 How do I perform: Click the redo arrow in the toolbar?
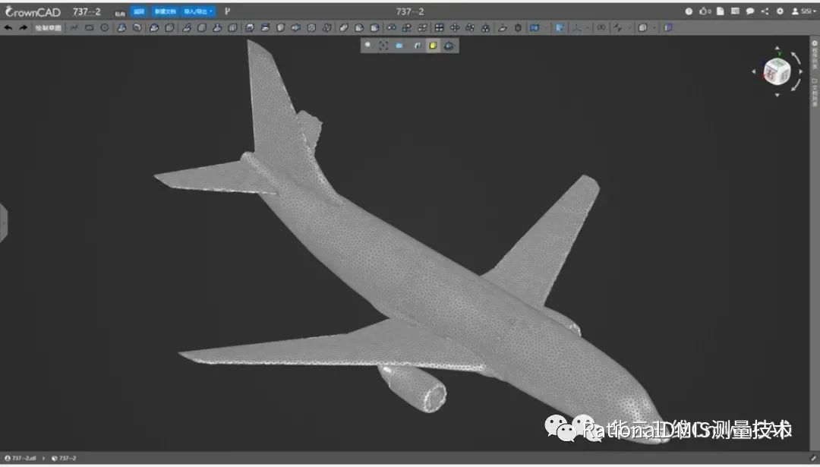pos(23,27)
